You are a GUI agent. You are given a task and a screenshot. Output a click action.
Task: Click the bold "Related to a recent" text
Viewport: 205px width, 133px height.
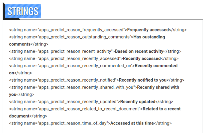(x=162, y=109)
